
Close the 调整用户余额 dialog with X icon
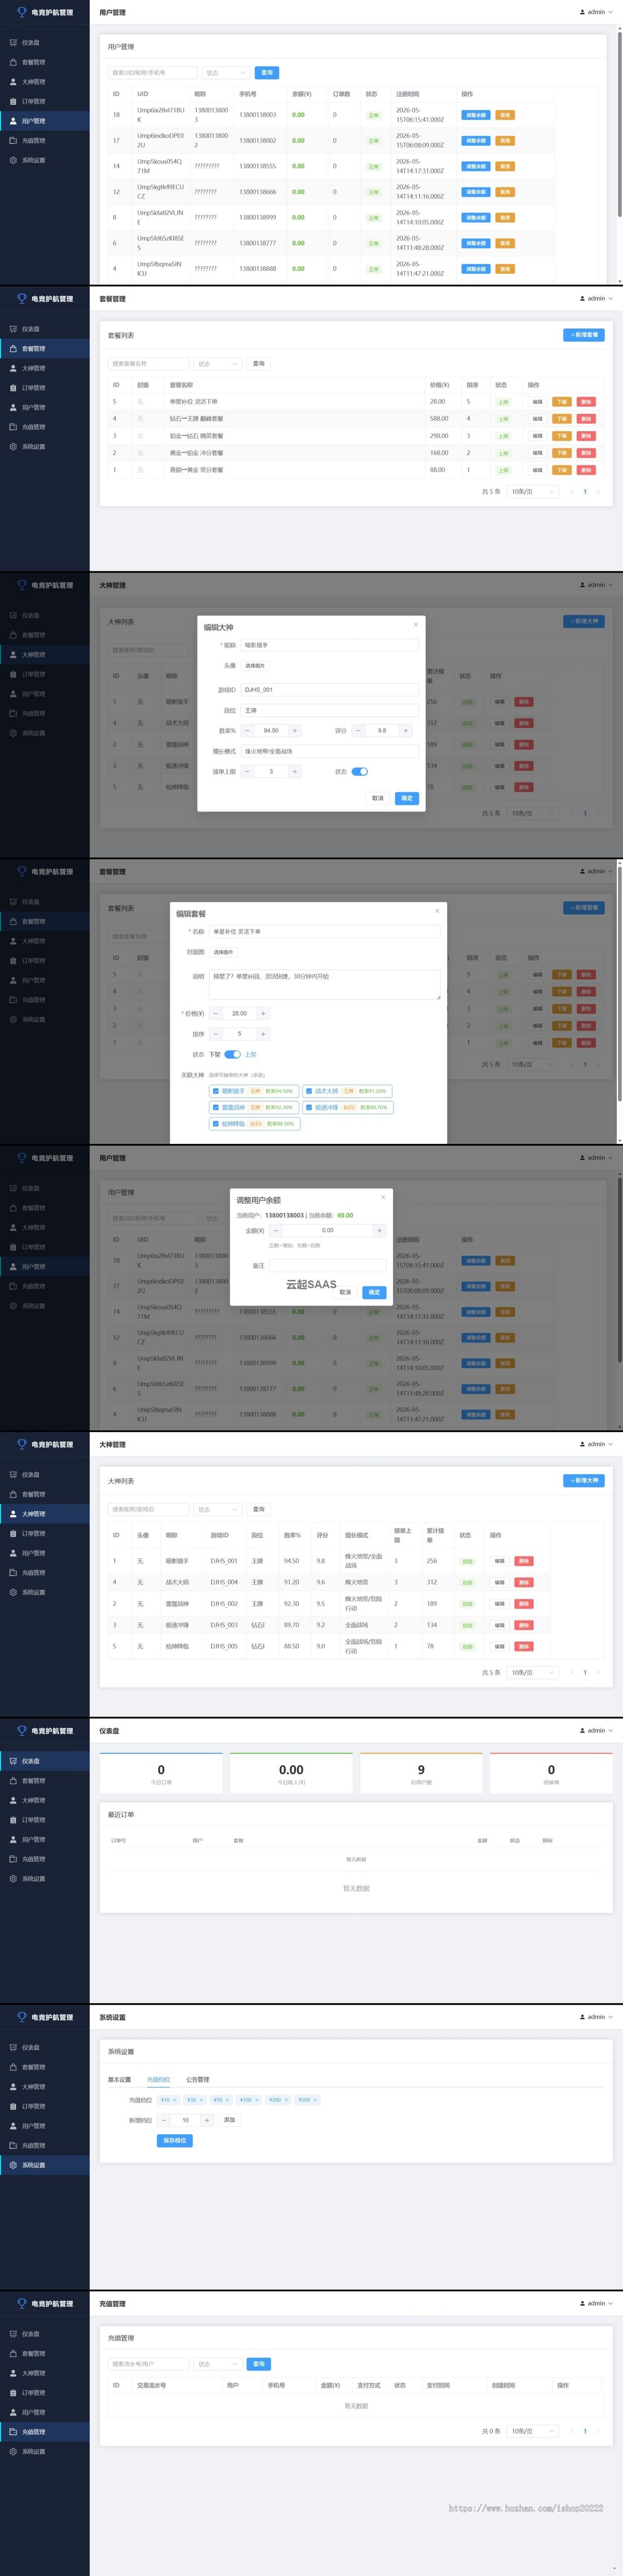pos(382,1196)
